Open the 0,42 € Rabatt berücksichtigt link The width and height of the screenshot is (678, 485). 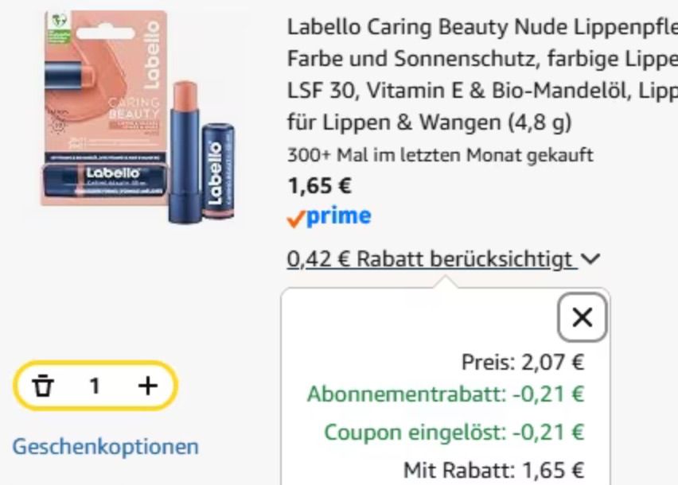[431, 259]
